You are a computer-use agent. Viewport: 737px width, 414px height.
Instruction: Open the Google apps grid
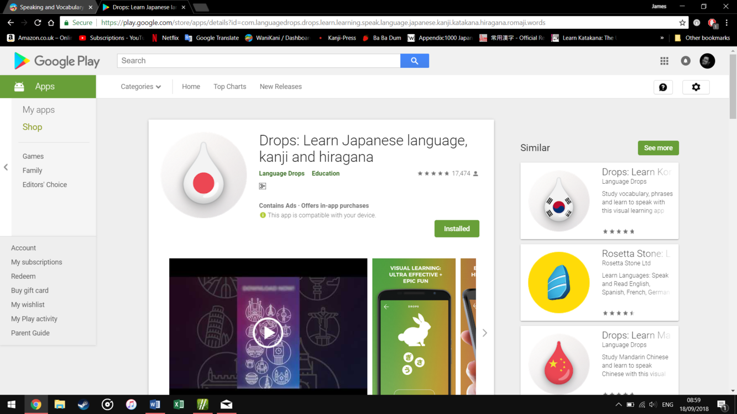pyautogui.click(x=664, y=61)
